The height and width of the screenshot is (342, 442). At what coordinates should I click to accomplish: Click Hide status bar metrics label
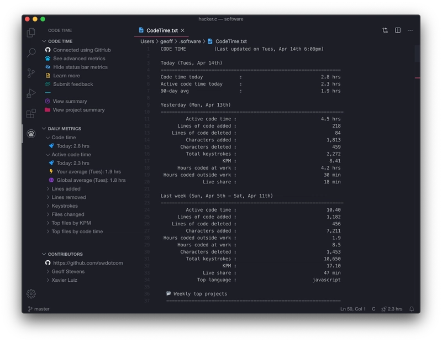pyautogui.click(x=80, y=67)
